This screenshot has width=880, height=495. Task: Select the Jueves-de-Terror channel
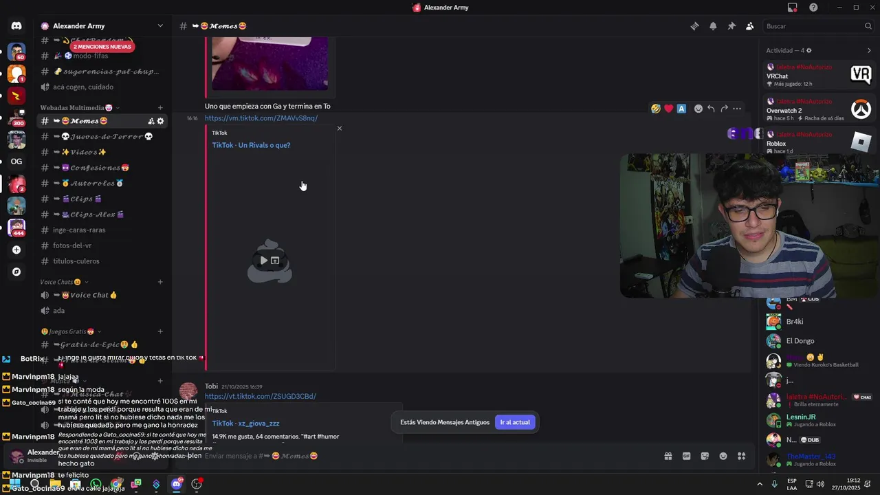[102, 137]
